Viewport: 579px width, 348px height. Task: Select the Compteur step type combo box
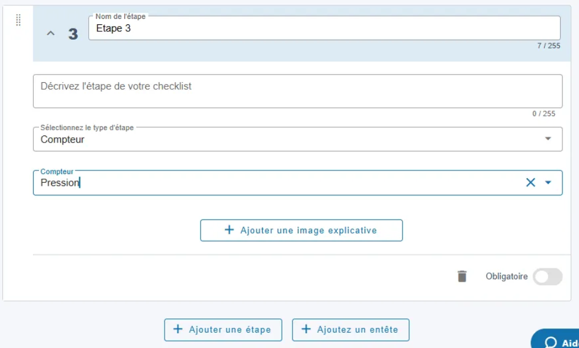point(298,139)
